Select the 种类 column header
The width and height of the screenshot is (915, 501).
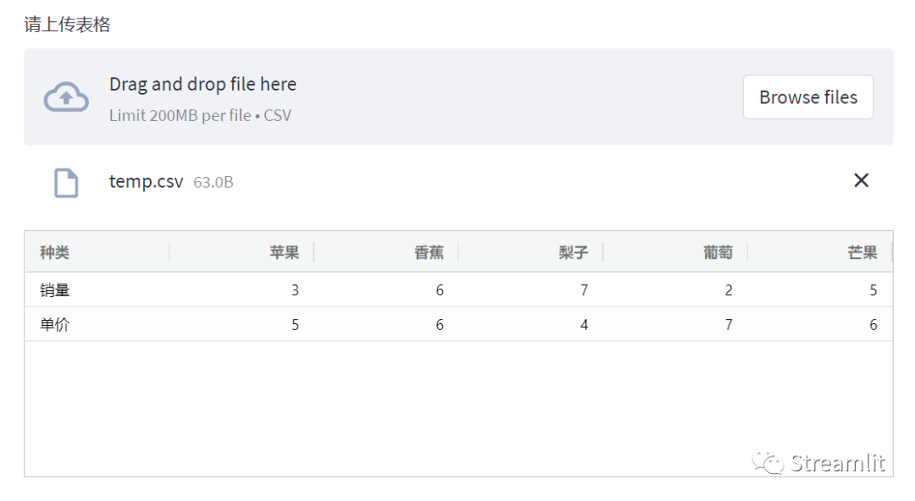tap(55, 252)
